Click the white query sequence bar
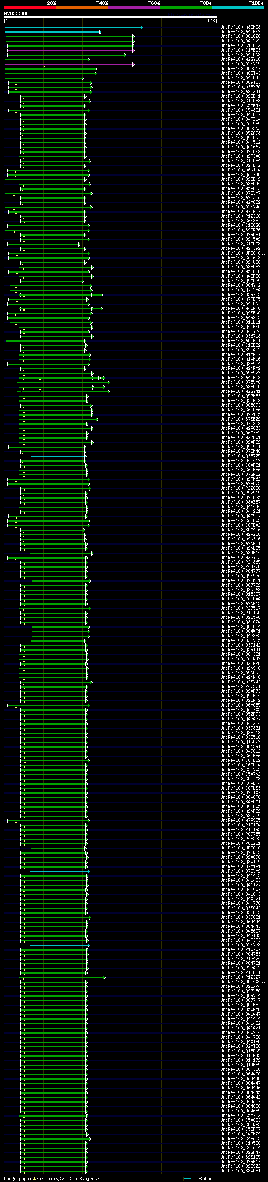Screen dimensions: 268x1182 coord(111,18)
